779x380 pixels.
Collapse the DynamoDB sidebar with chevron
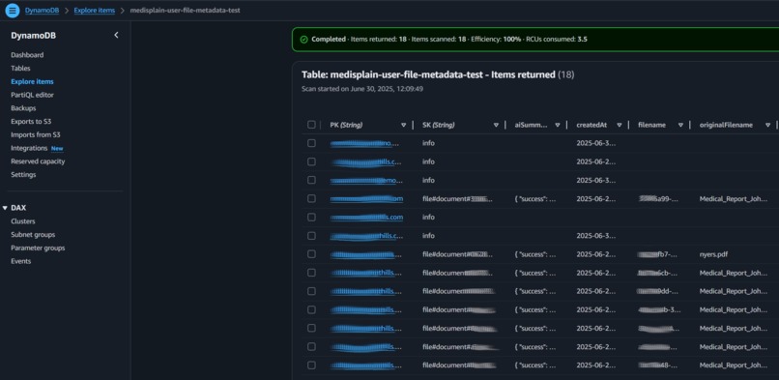tap(116, 35)
